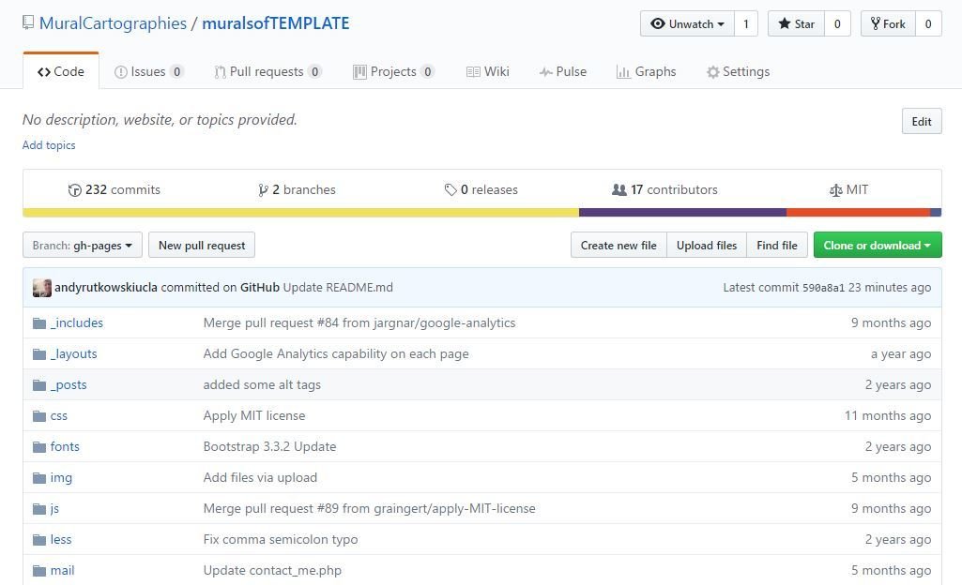Click the Add topics link

(49, 145)
